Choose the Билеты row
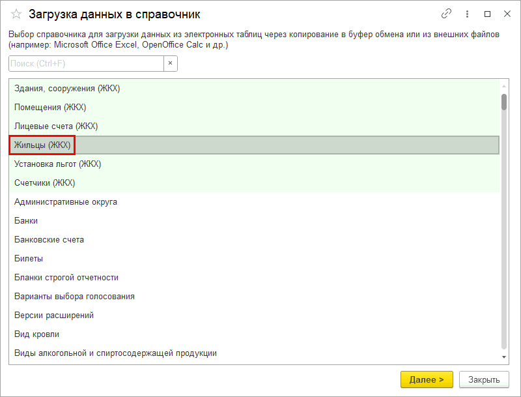The height and width of the screenshot is (397, 521). click(x=254, y=258)
